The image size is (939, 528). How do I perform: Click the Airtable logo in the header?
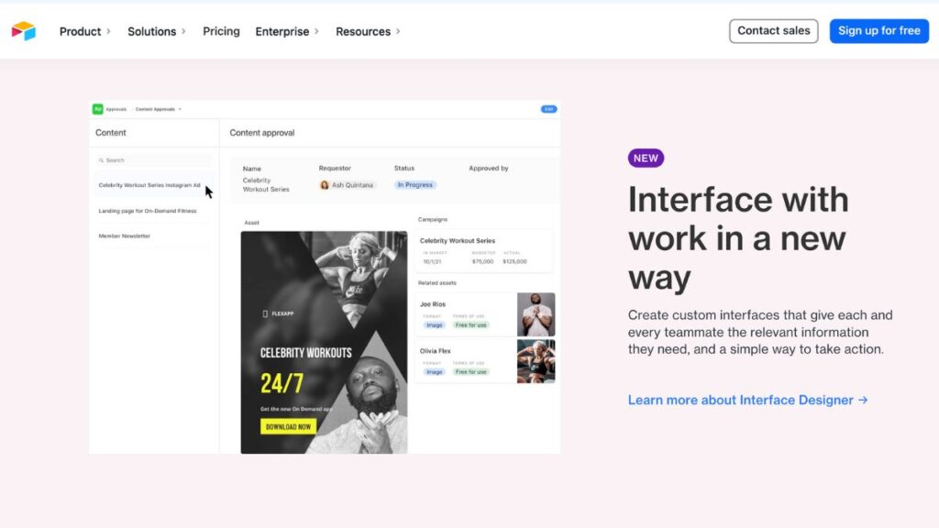tap(23, 30)
